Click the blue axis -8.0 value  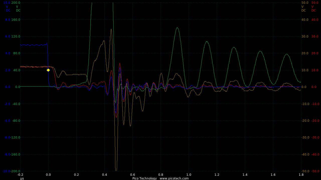[x=7, y=154]
